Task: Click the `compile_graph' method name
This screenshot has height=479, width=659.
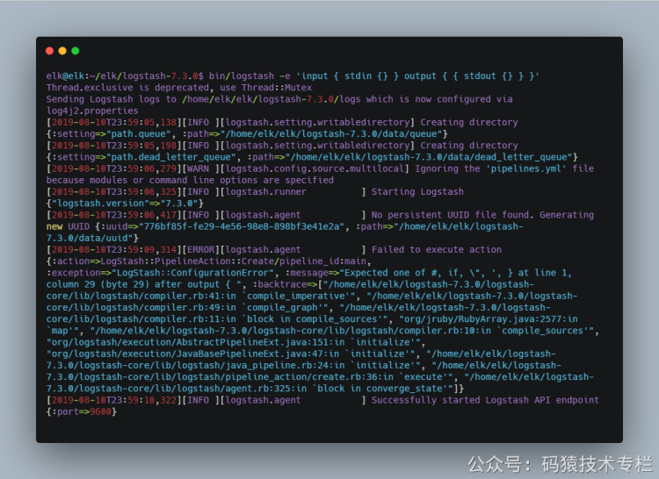Action: [285, 308]
